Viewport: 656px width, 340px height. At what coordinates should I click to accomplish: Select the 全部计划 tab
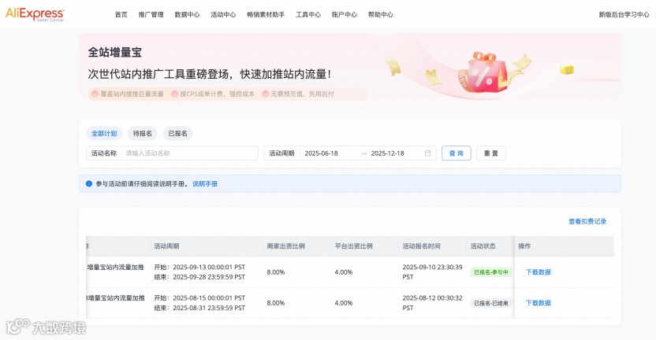(x=104, y=134)
